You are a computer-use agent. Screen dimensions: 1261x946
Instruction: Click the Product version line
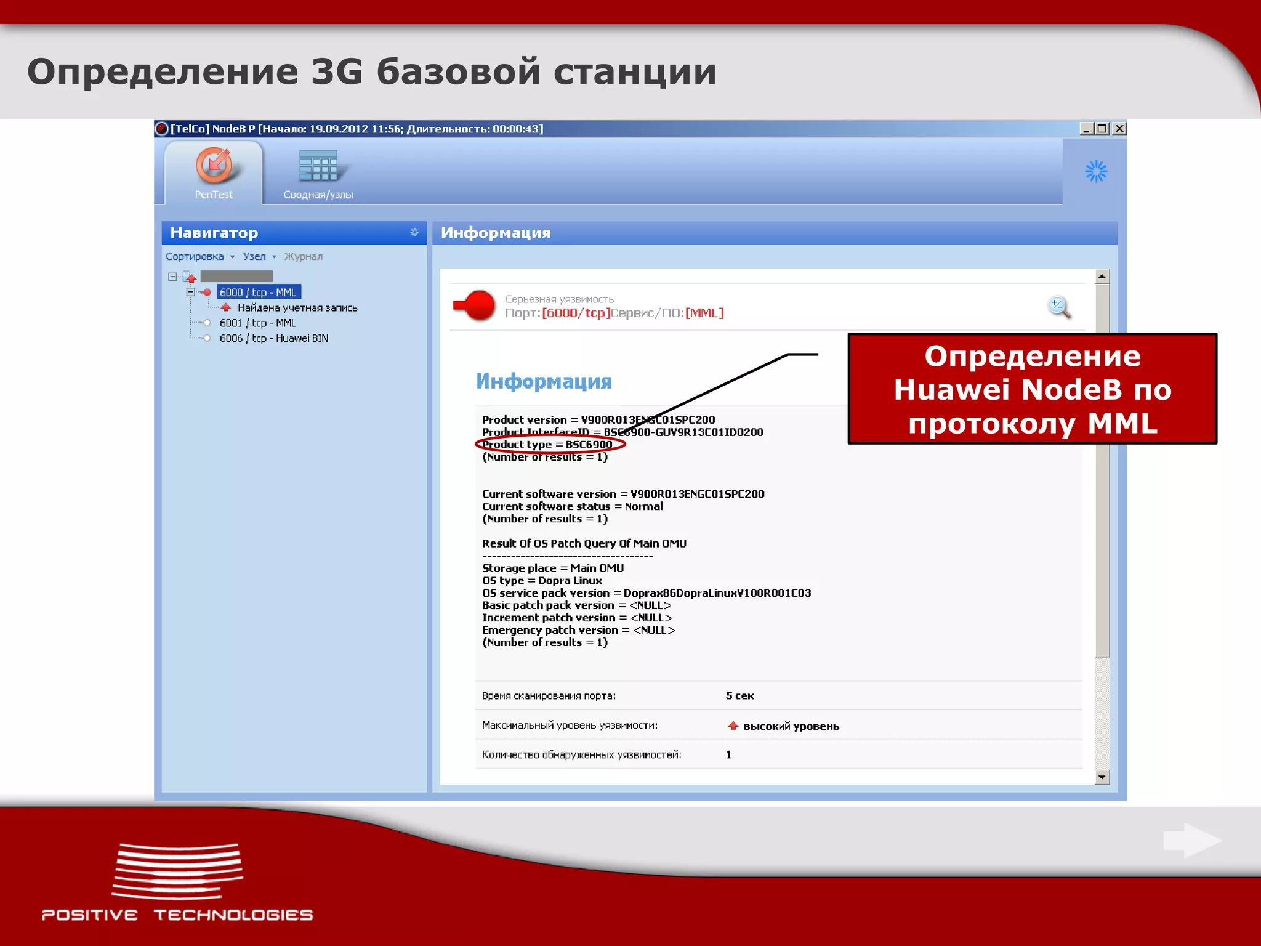[598, 419]
